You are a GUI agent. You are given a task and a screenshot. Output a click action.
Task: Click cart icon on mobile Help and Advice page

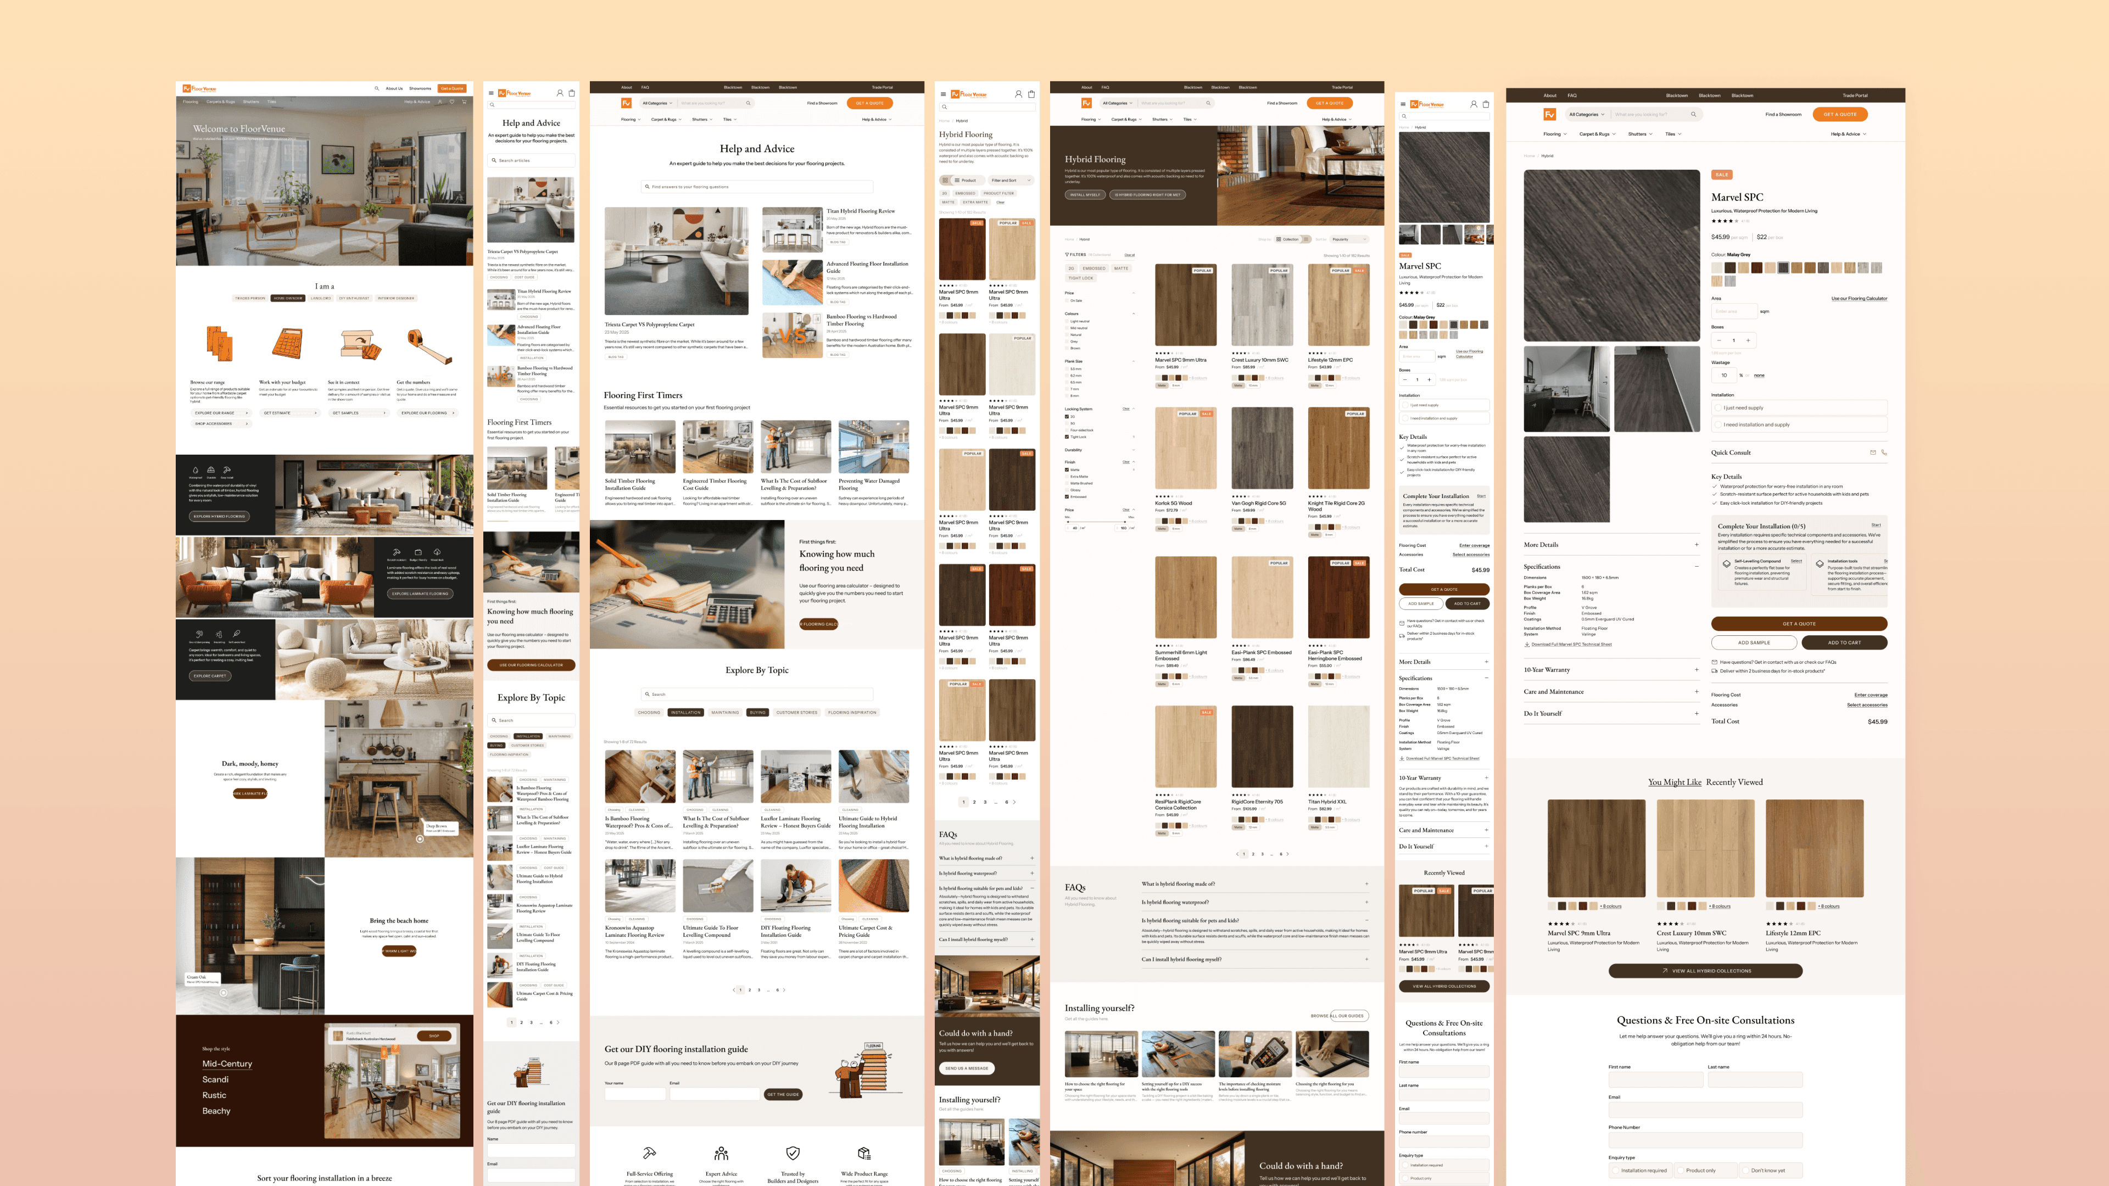(571, 93)
